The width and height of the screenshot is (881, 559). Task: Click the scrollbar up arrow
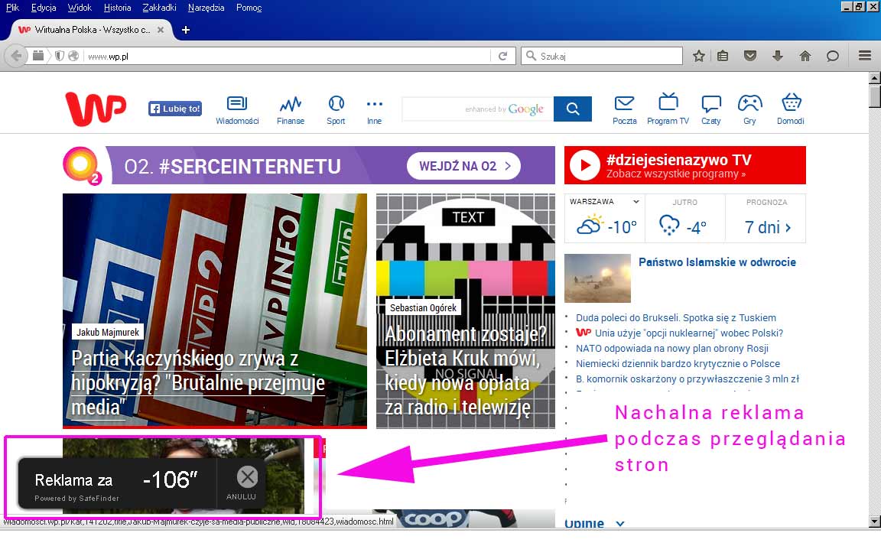[874, 78]
